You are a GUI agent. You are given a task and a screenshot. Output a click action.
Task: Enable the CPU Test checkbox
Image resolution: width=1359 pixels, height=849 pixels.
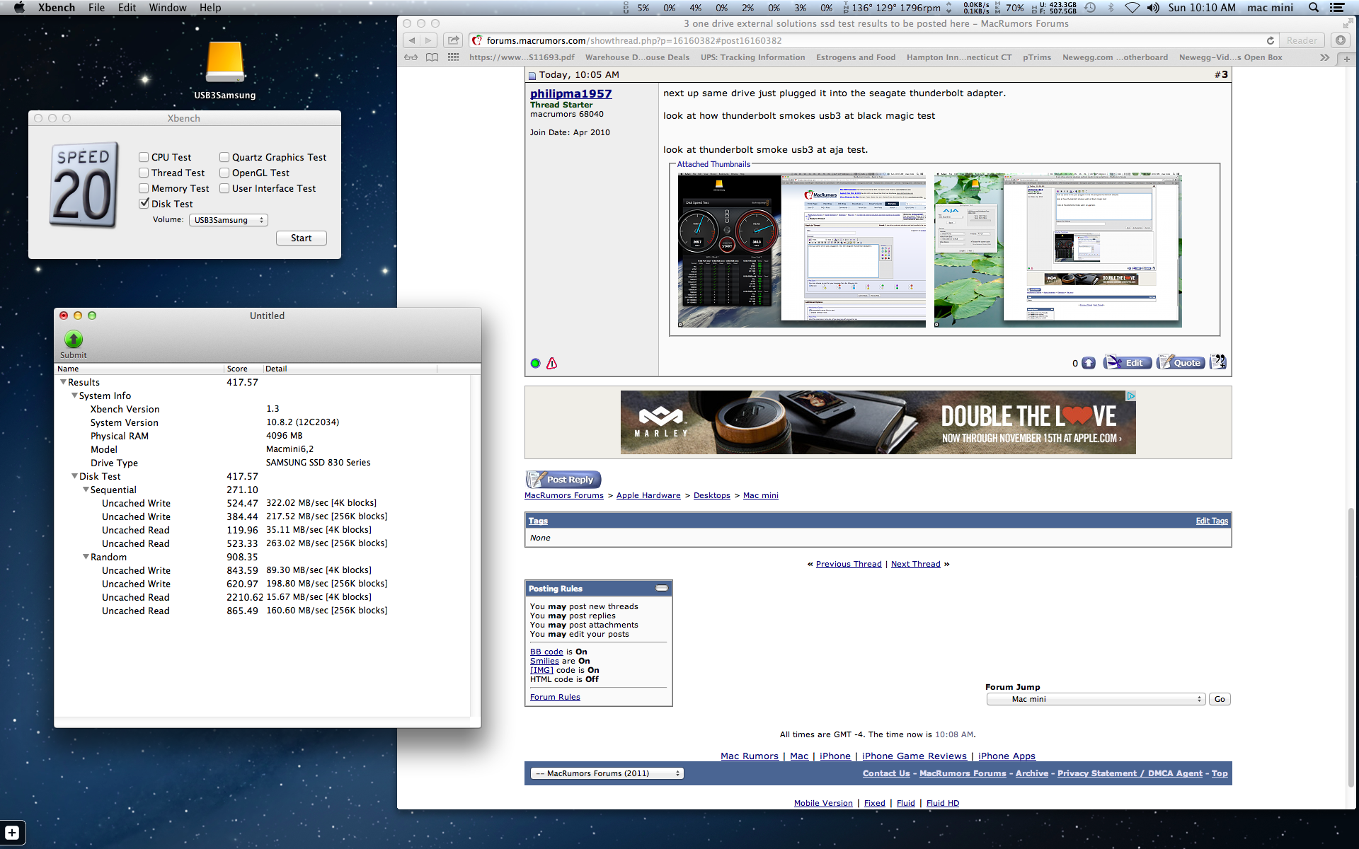(x=144, y=157)
